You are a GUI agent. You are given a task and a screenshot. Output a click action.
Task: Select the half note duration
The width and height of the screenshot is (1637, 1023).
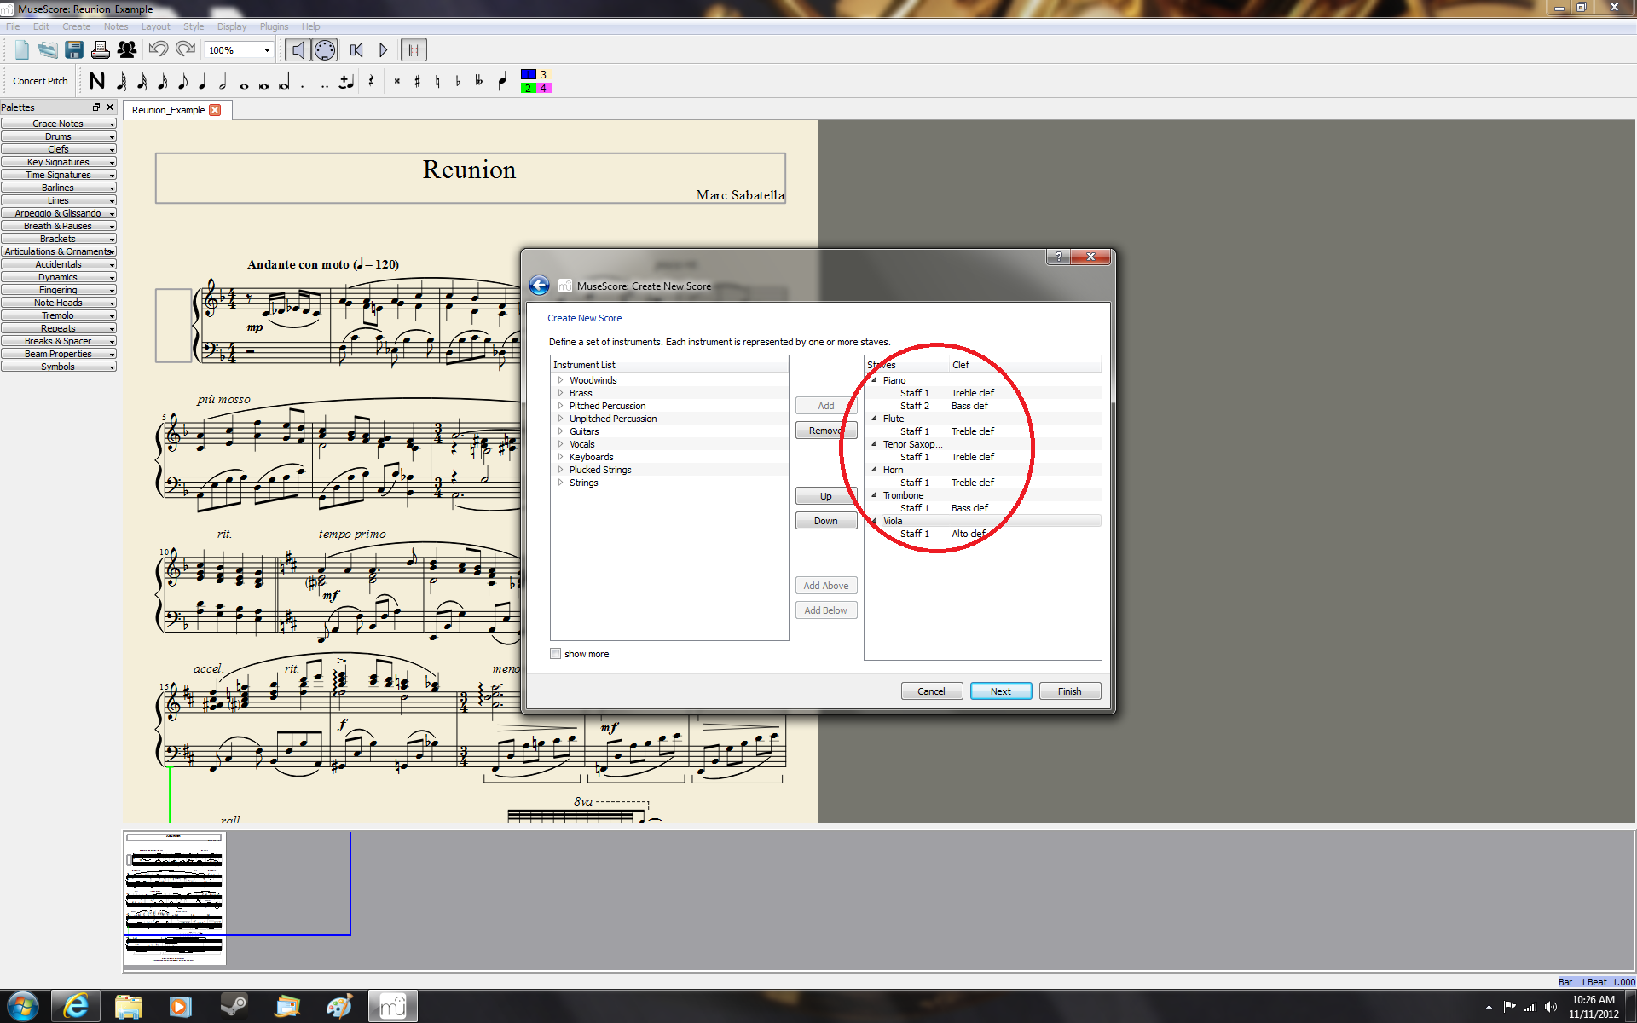click(x=223, y=82)
